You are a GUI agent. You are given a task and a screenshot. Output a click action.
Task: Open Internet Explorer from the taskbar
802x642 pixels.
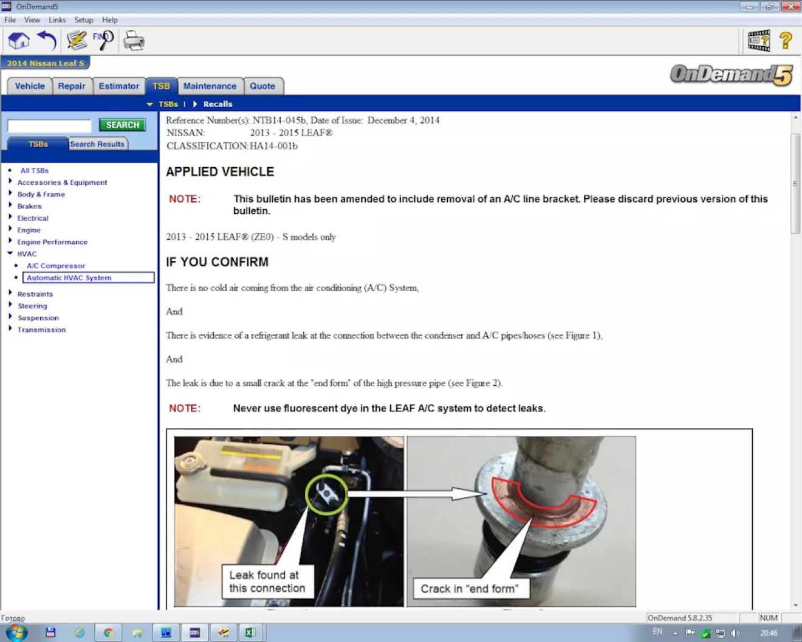point(80,632)
